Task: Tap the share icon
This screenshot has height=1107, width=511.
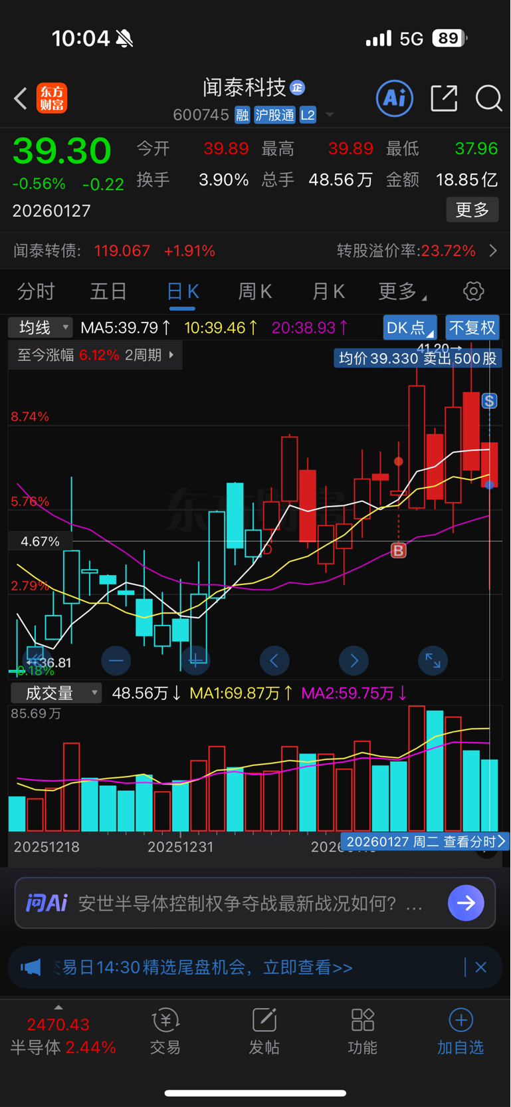Action: click(444, 98)
